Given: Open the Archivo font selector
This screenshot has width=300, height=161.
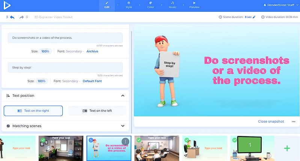Looking at the screenshot, I should (92, 52).
